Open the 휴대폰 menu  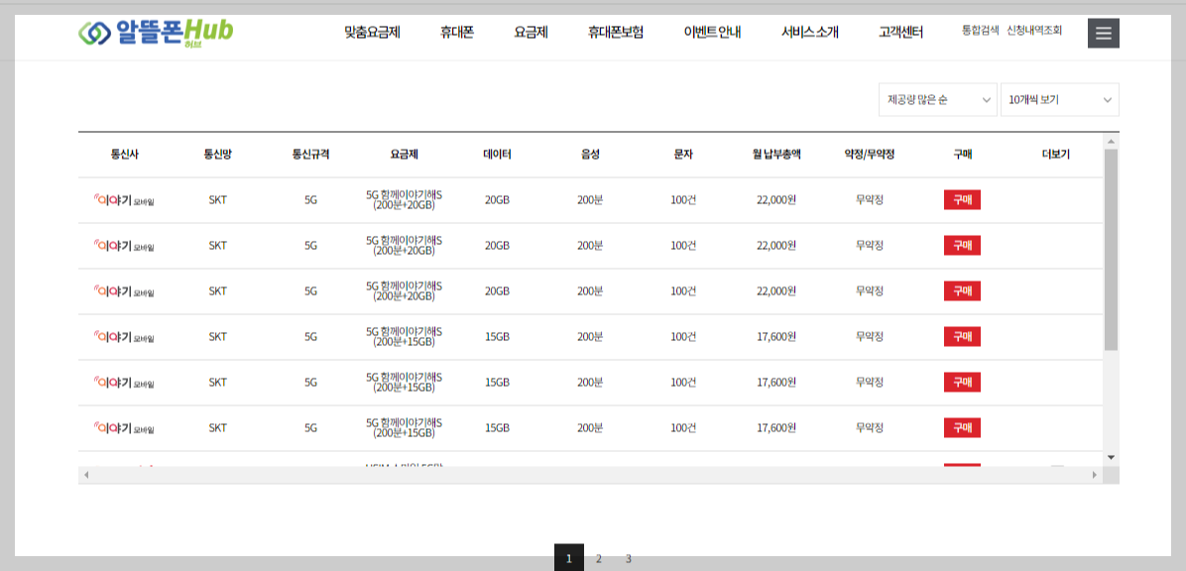tap(457, 33)
